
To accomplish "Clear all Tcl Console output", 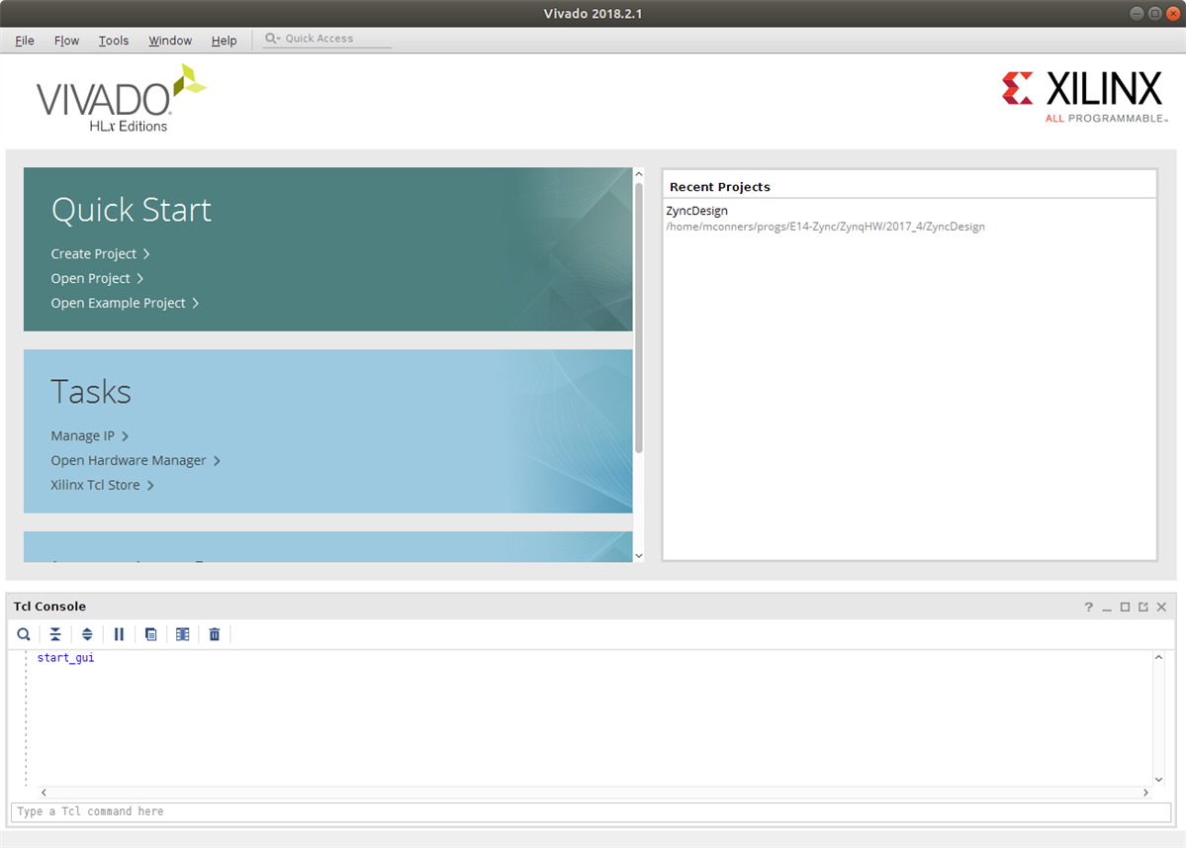I will (214, 634).
